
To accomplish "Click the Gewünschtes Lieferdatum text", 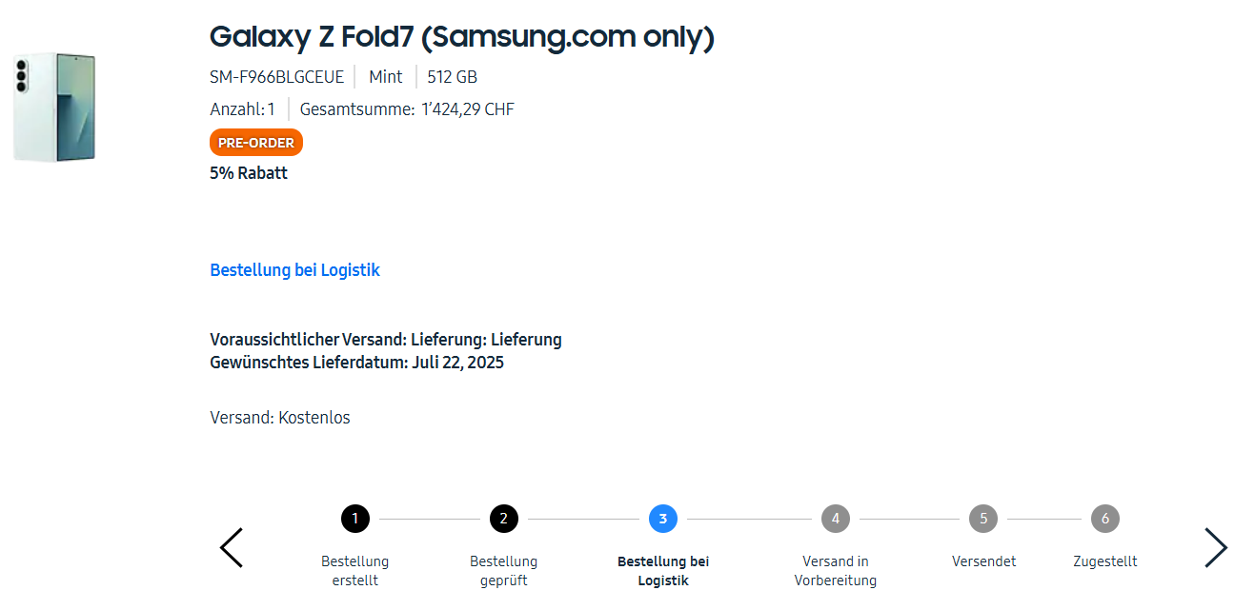I will [356, 363].
